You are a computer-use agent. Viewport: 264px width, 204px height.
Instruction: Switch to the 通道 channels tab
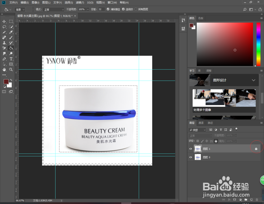click(x=201, y=123)
